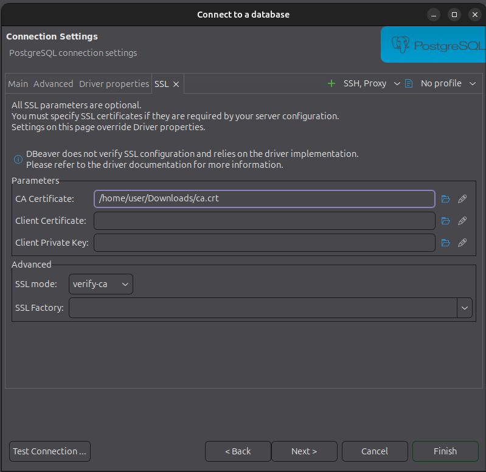Screen dimensions: 486x472
Task: Close the SSL tab with X
Action: tap(176, 84)
